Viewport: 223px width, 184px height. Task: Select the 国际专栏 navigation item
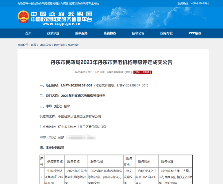tap(166, 33)
